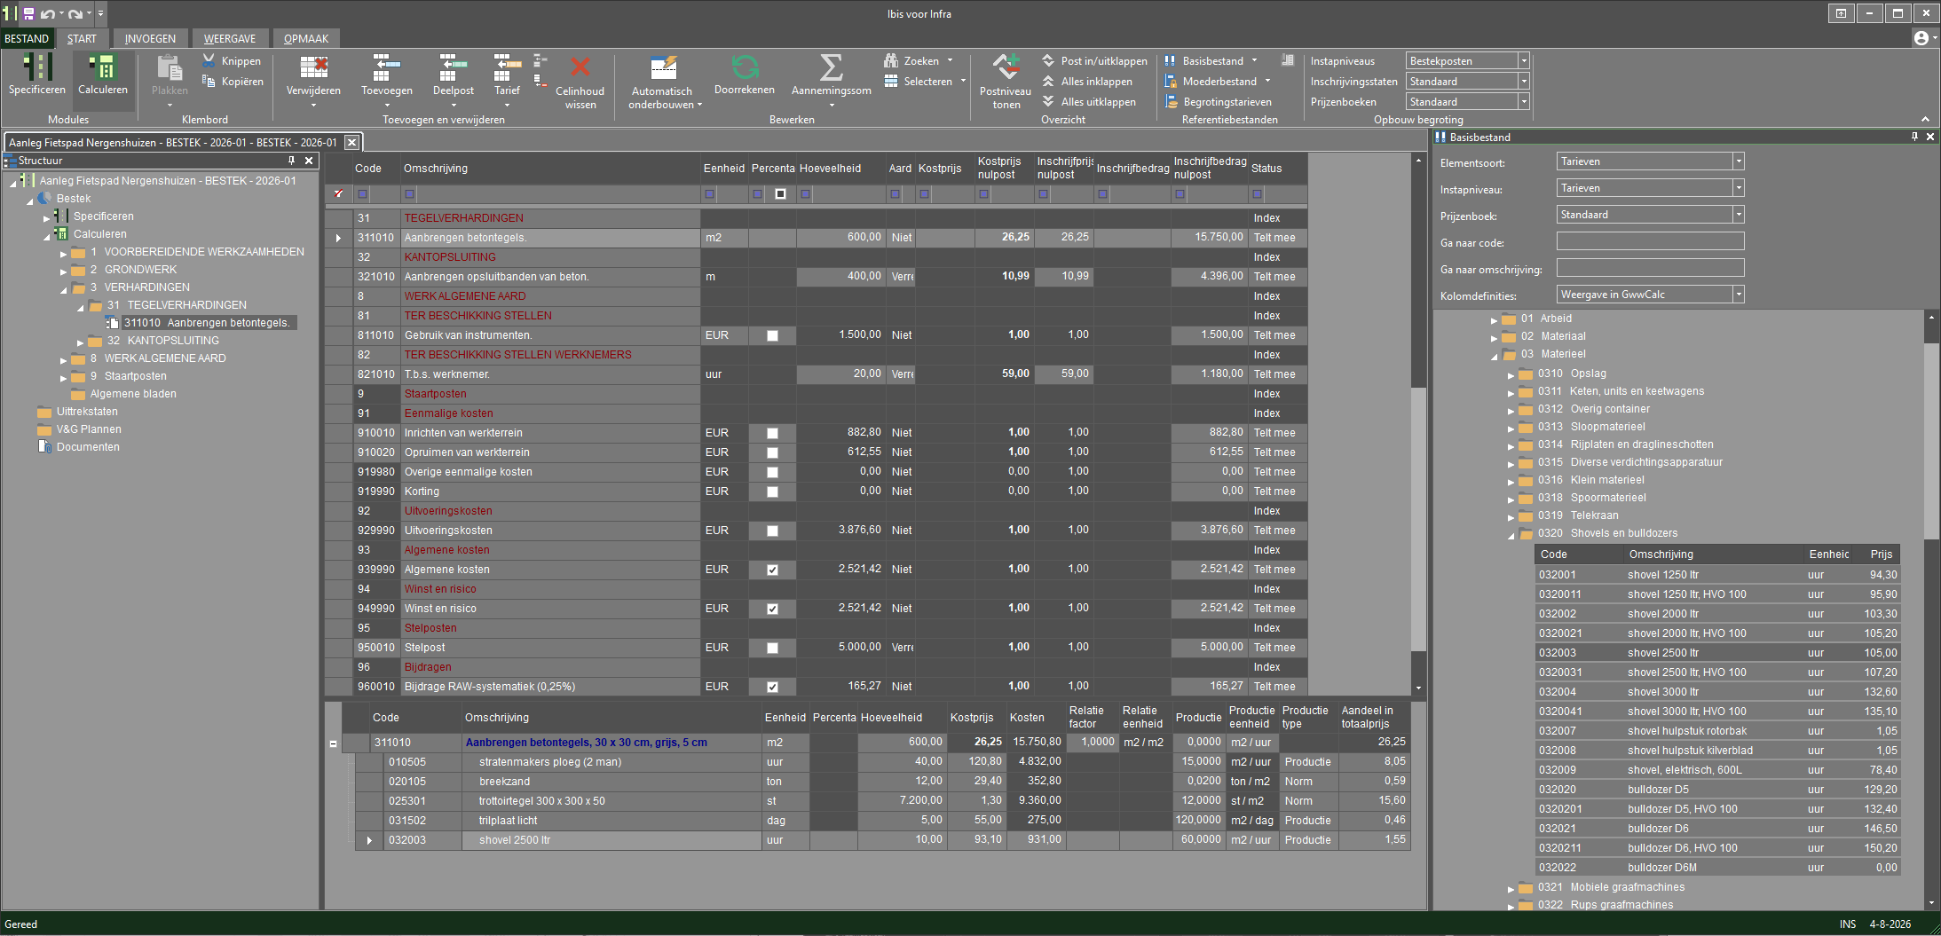The height and width of the screenshot is (936, 1941).
Task: Click the Verwijderen delete icon
Action: [313, 67]
